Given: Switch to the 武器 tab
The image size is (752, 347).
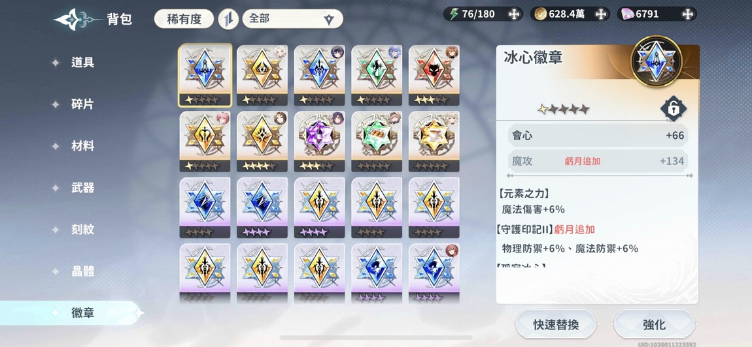Looking at the screenshot, I should pyautogui.click(x=82, y=188).
